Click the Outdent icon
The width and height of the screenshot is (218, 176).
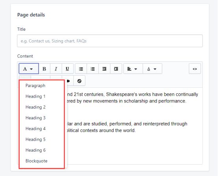click(x=104, y=69)
